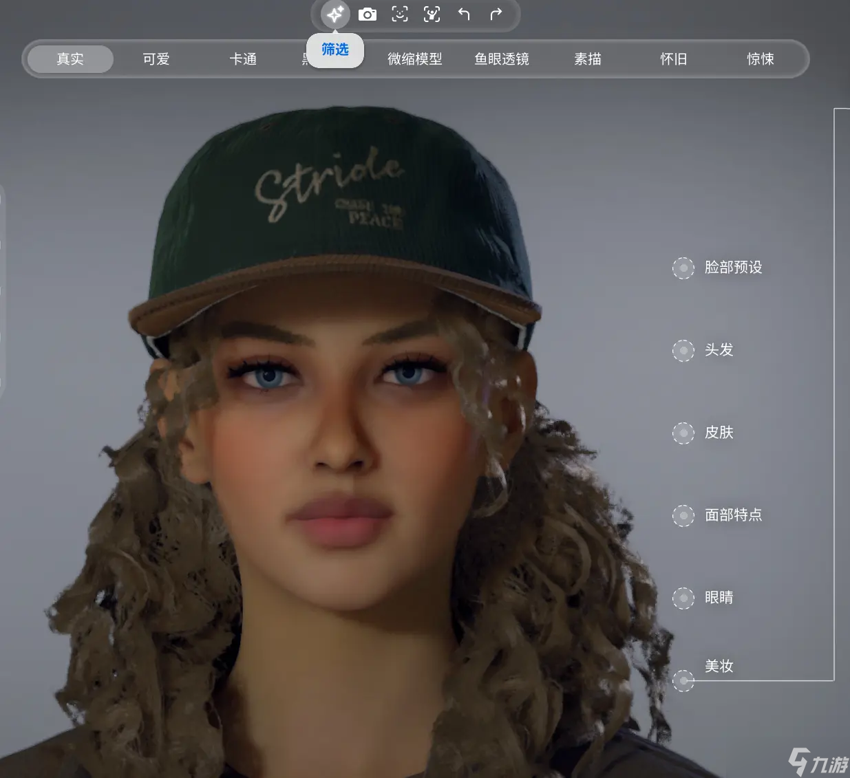Redo the last undone change
The width and height of the screenshot is (850, 778).
(x=496, y=14)
